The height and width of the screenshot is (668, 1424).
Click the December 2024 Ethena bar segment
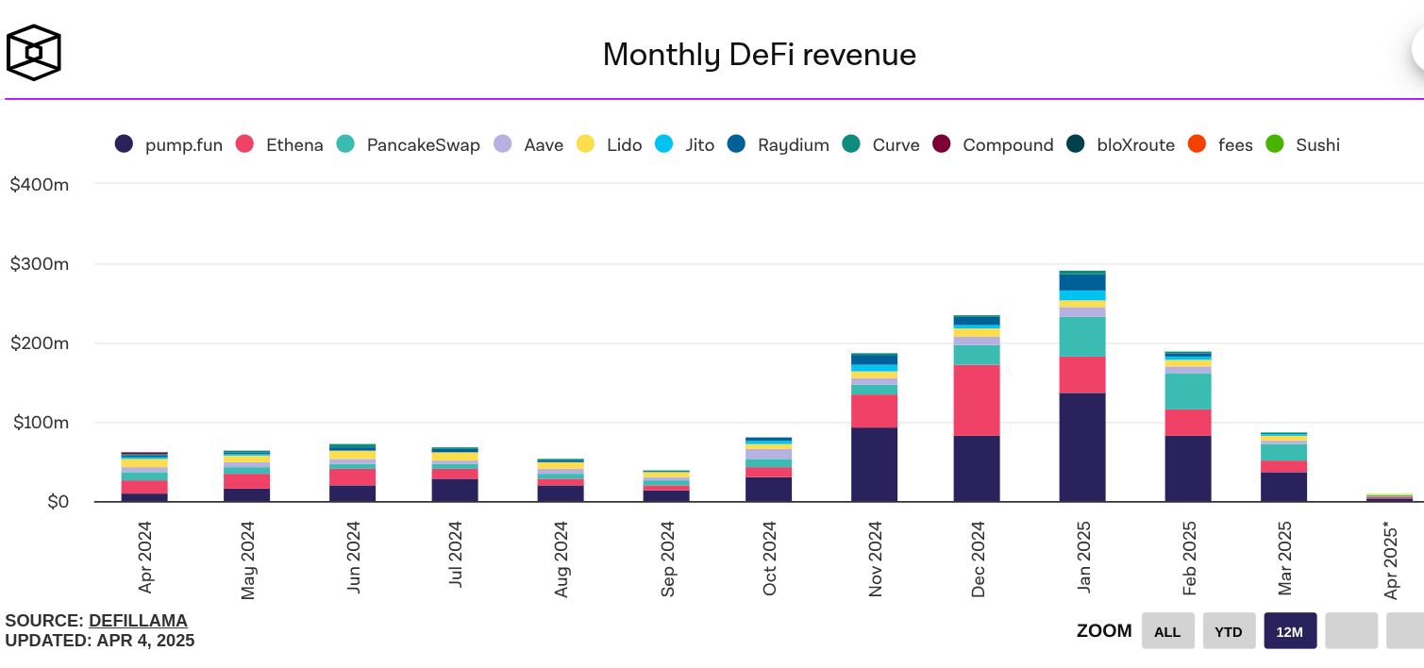tap(977, 400)
